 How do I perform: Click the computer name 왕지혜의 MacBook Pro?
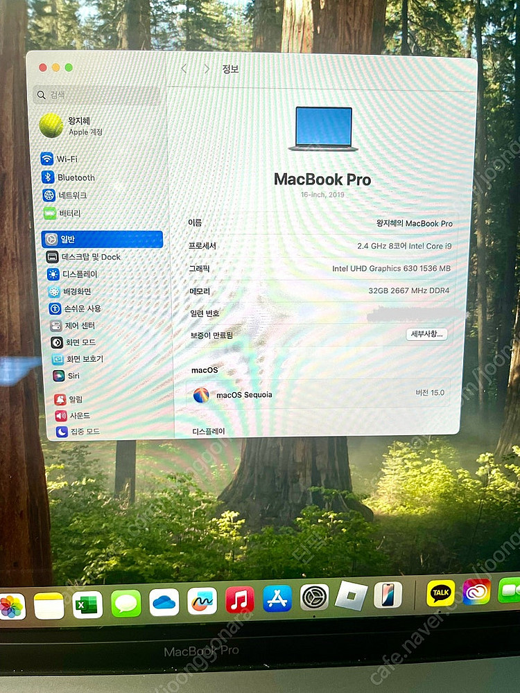(415, 224)
